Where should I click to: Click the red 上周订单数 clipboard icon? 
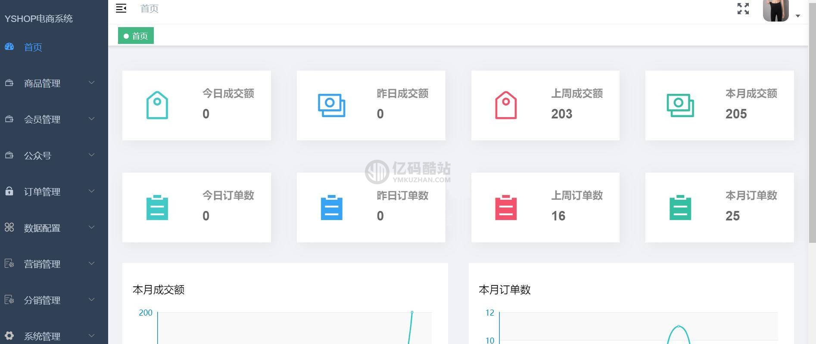click(x=506, y=208)
